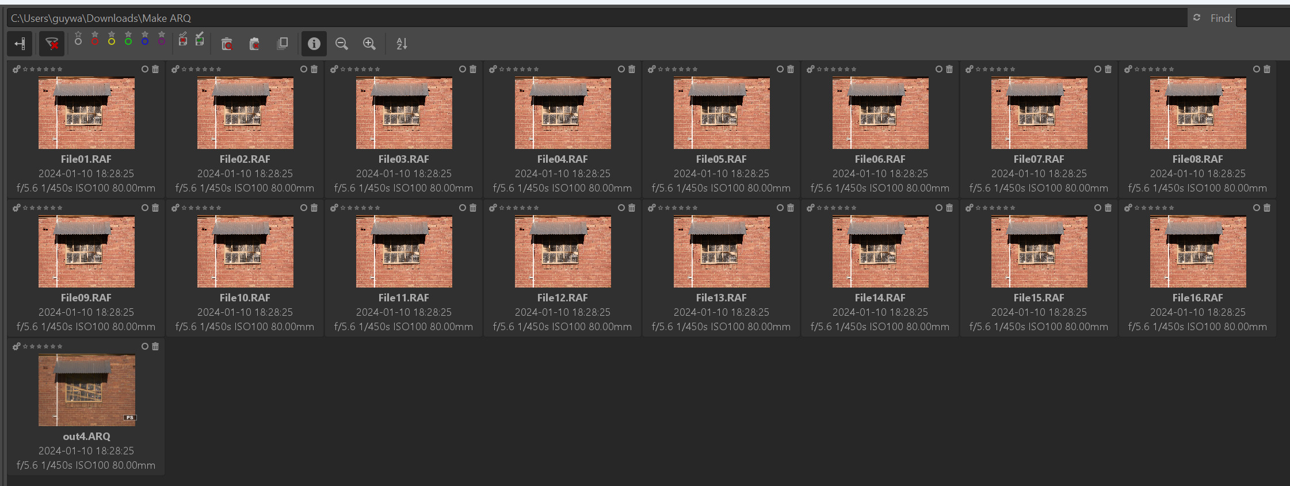Zoom in thumbnails with plus magnifier

[x=369, y=44]
